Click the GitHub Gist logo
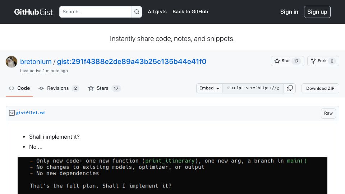 click(33, 12)
